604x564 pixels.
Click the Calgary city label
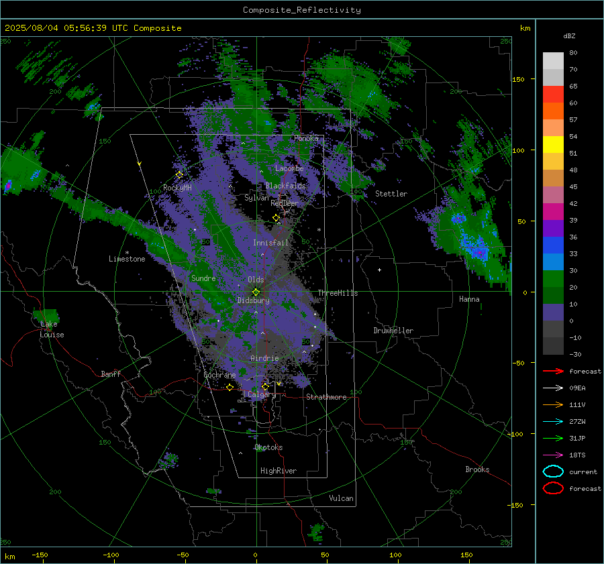[x=262, y=394]
